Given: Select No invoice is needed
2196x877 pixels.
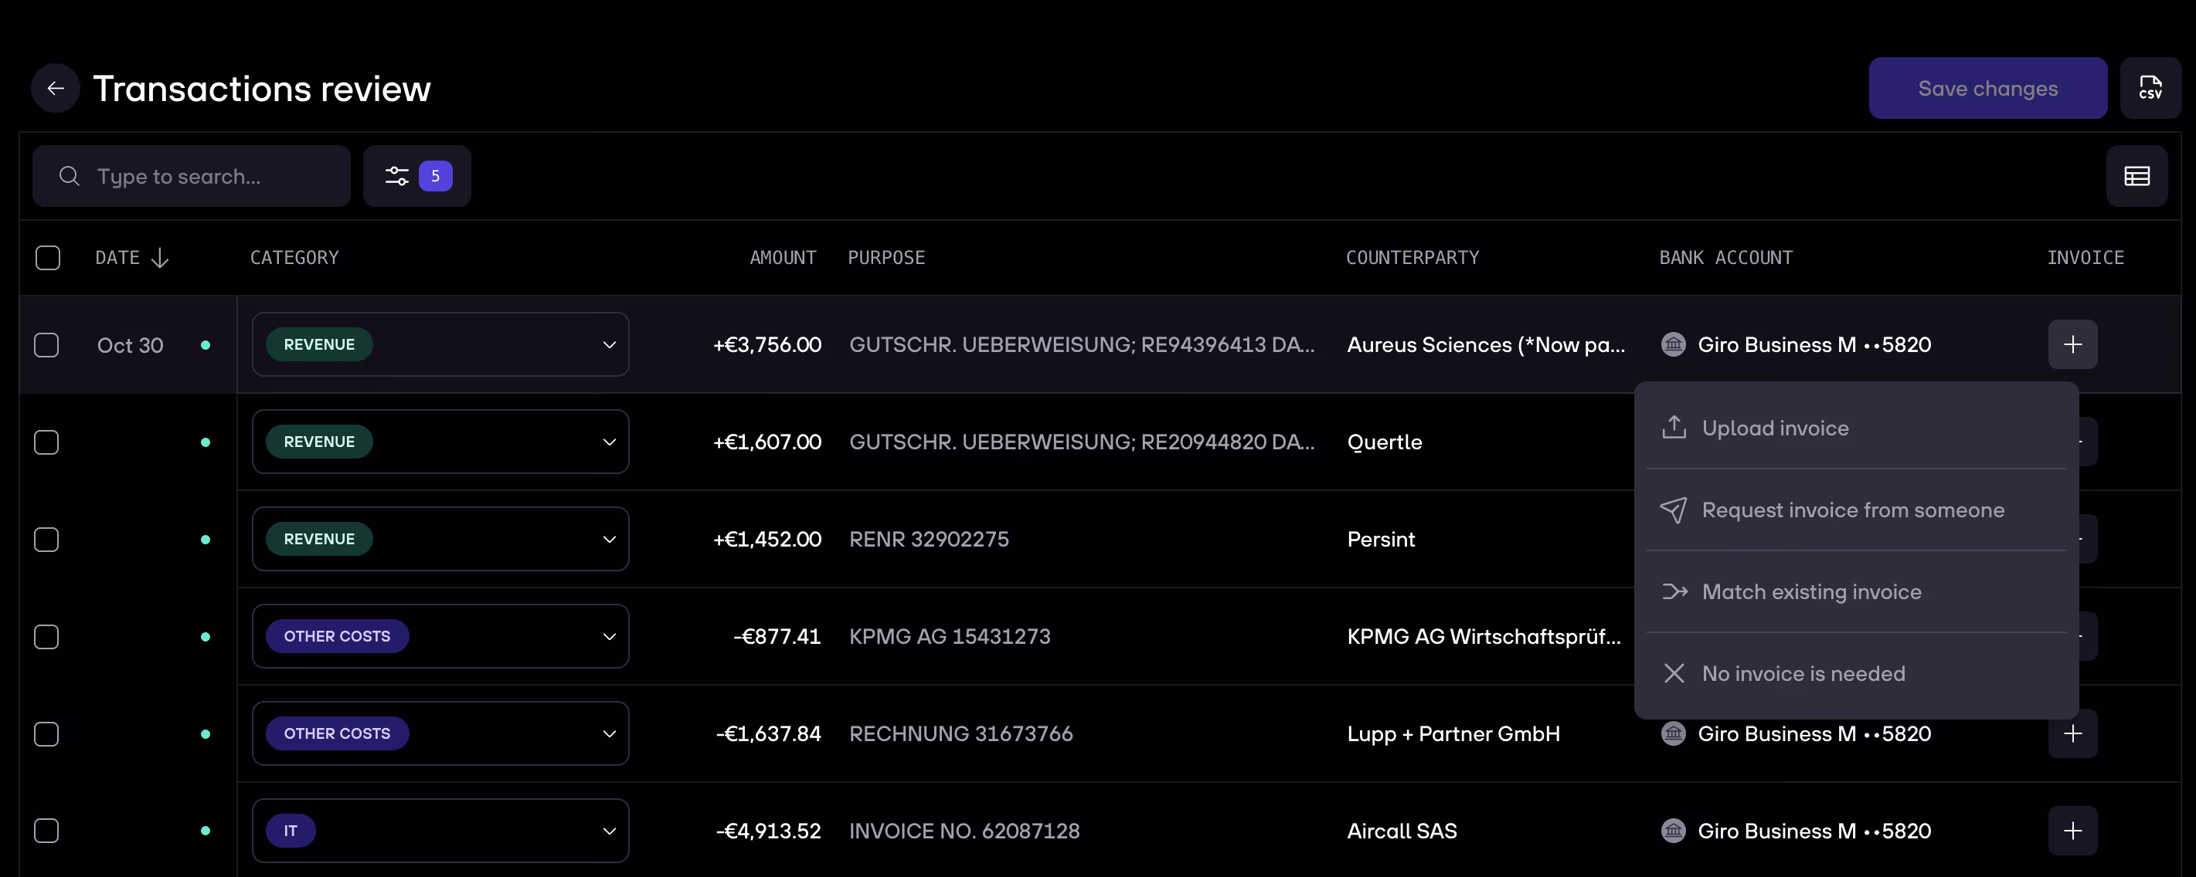Looking at the screenshot, I should click(1802, 673).
